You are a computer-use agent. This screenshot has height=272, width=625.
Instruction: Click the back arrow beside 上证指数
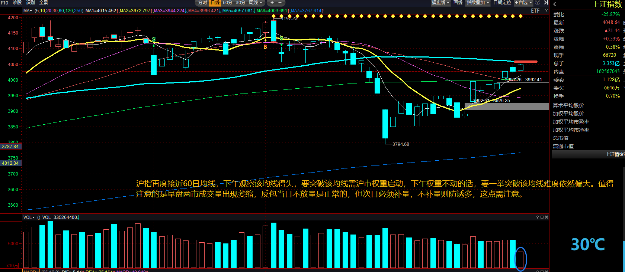click(x=555, y=4)
